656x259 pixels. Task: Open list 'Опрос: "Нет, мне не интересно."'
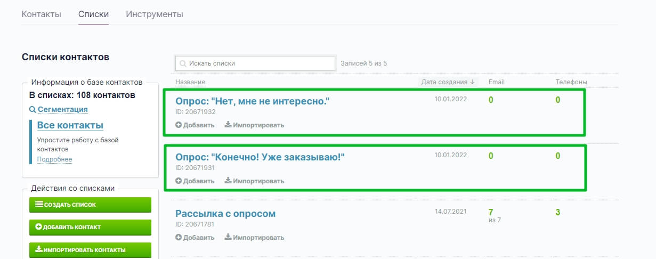tap(253, 100)
